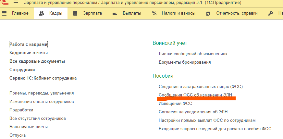283x139 pixels.
Task: Open Сообщения ФСС об изменении ЭЛН
Action: (195, 95)
